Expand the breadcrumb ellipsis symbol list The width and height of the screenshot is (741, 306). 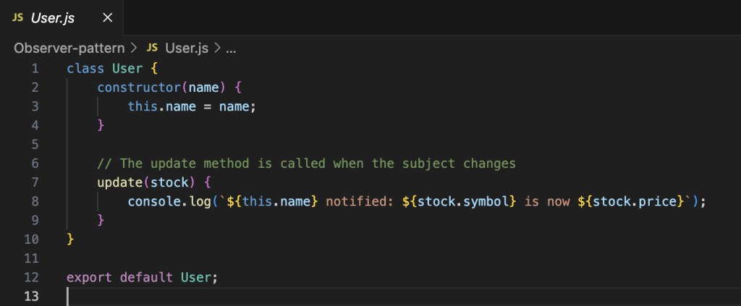coord(232,48)
